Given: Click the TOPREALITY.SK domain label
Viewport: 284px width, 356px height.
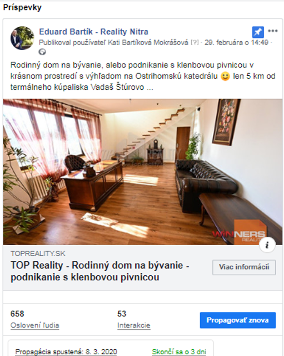Looking at the screenshot, I should pos(38,253).
